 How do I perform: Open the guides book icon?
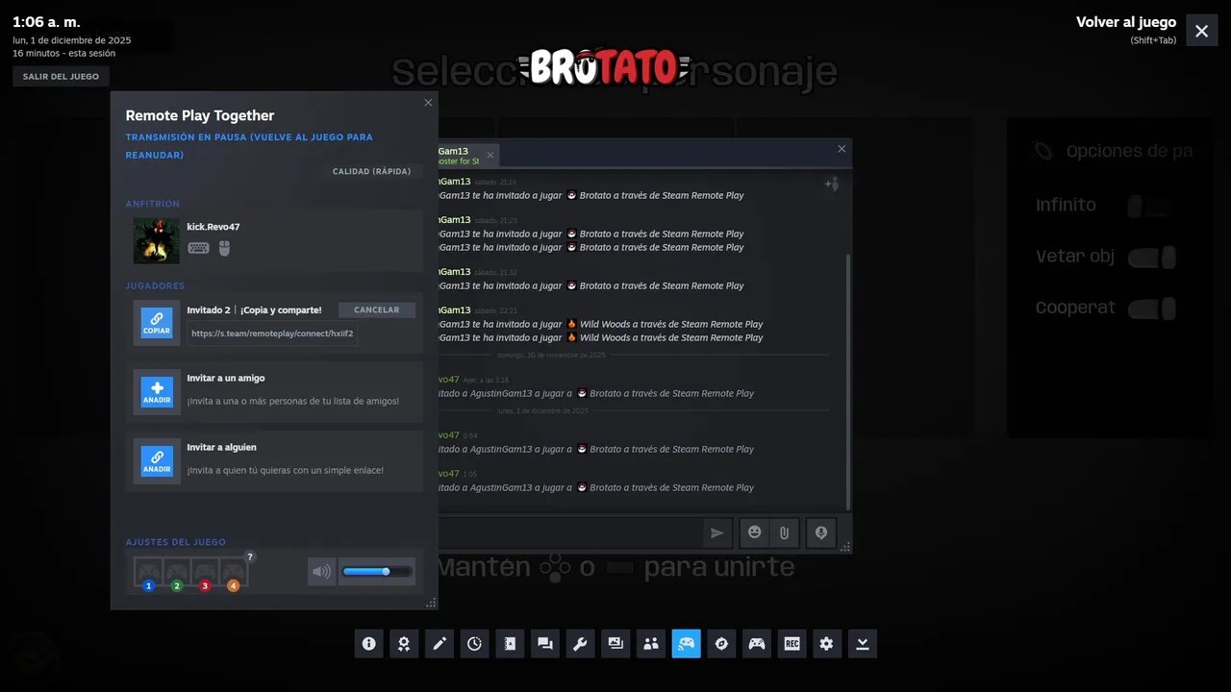click(x=510, y=644)
